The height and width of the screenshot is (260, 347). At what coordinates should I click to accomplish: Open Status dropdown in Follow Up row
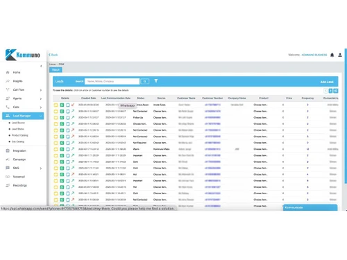[x=138, y=118]
